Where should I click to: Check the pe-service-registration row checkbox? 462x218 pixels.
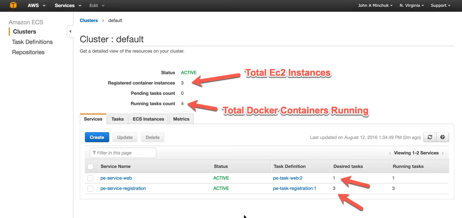coord(91,188)
